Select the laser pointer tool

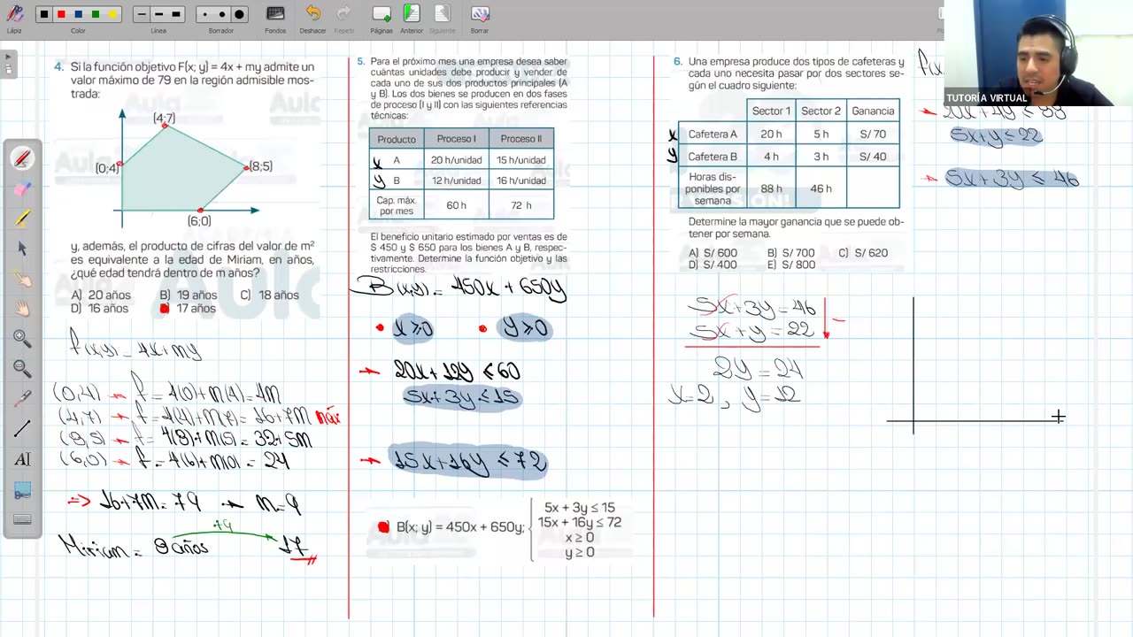click(x=22, y=399)
